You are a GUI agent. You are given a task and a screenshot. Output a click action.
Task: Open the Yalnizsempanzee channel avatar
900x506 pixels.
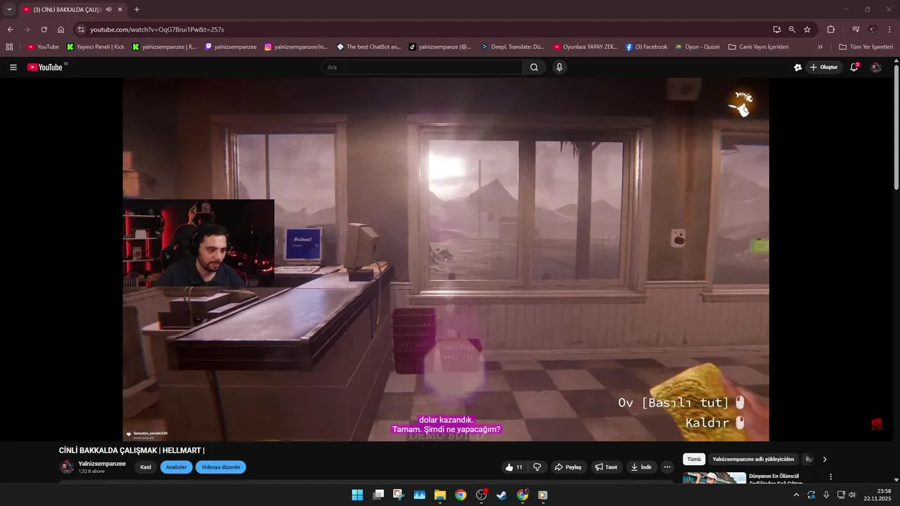click(x=67, y=467)
